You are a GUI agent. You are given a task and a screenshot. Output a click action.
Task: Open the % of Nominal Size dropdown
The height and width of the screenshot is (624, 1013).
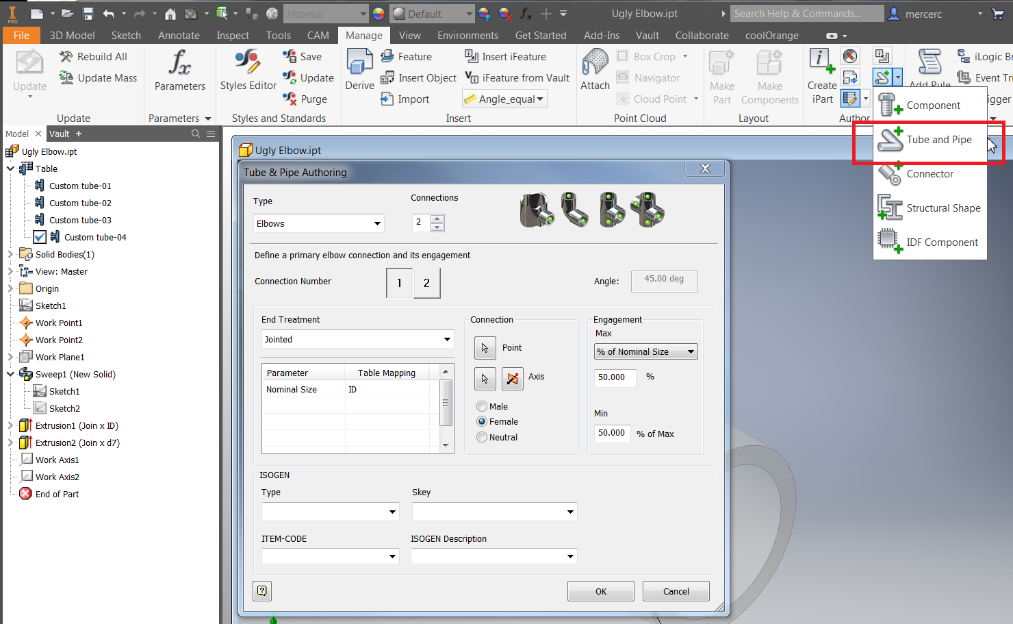pyautogui.click(x=645, y=351)
